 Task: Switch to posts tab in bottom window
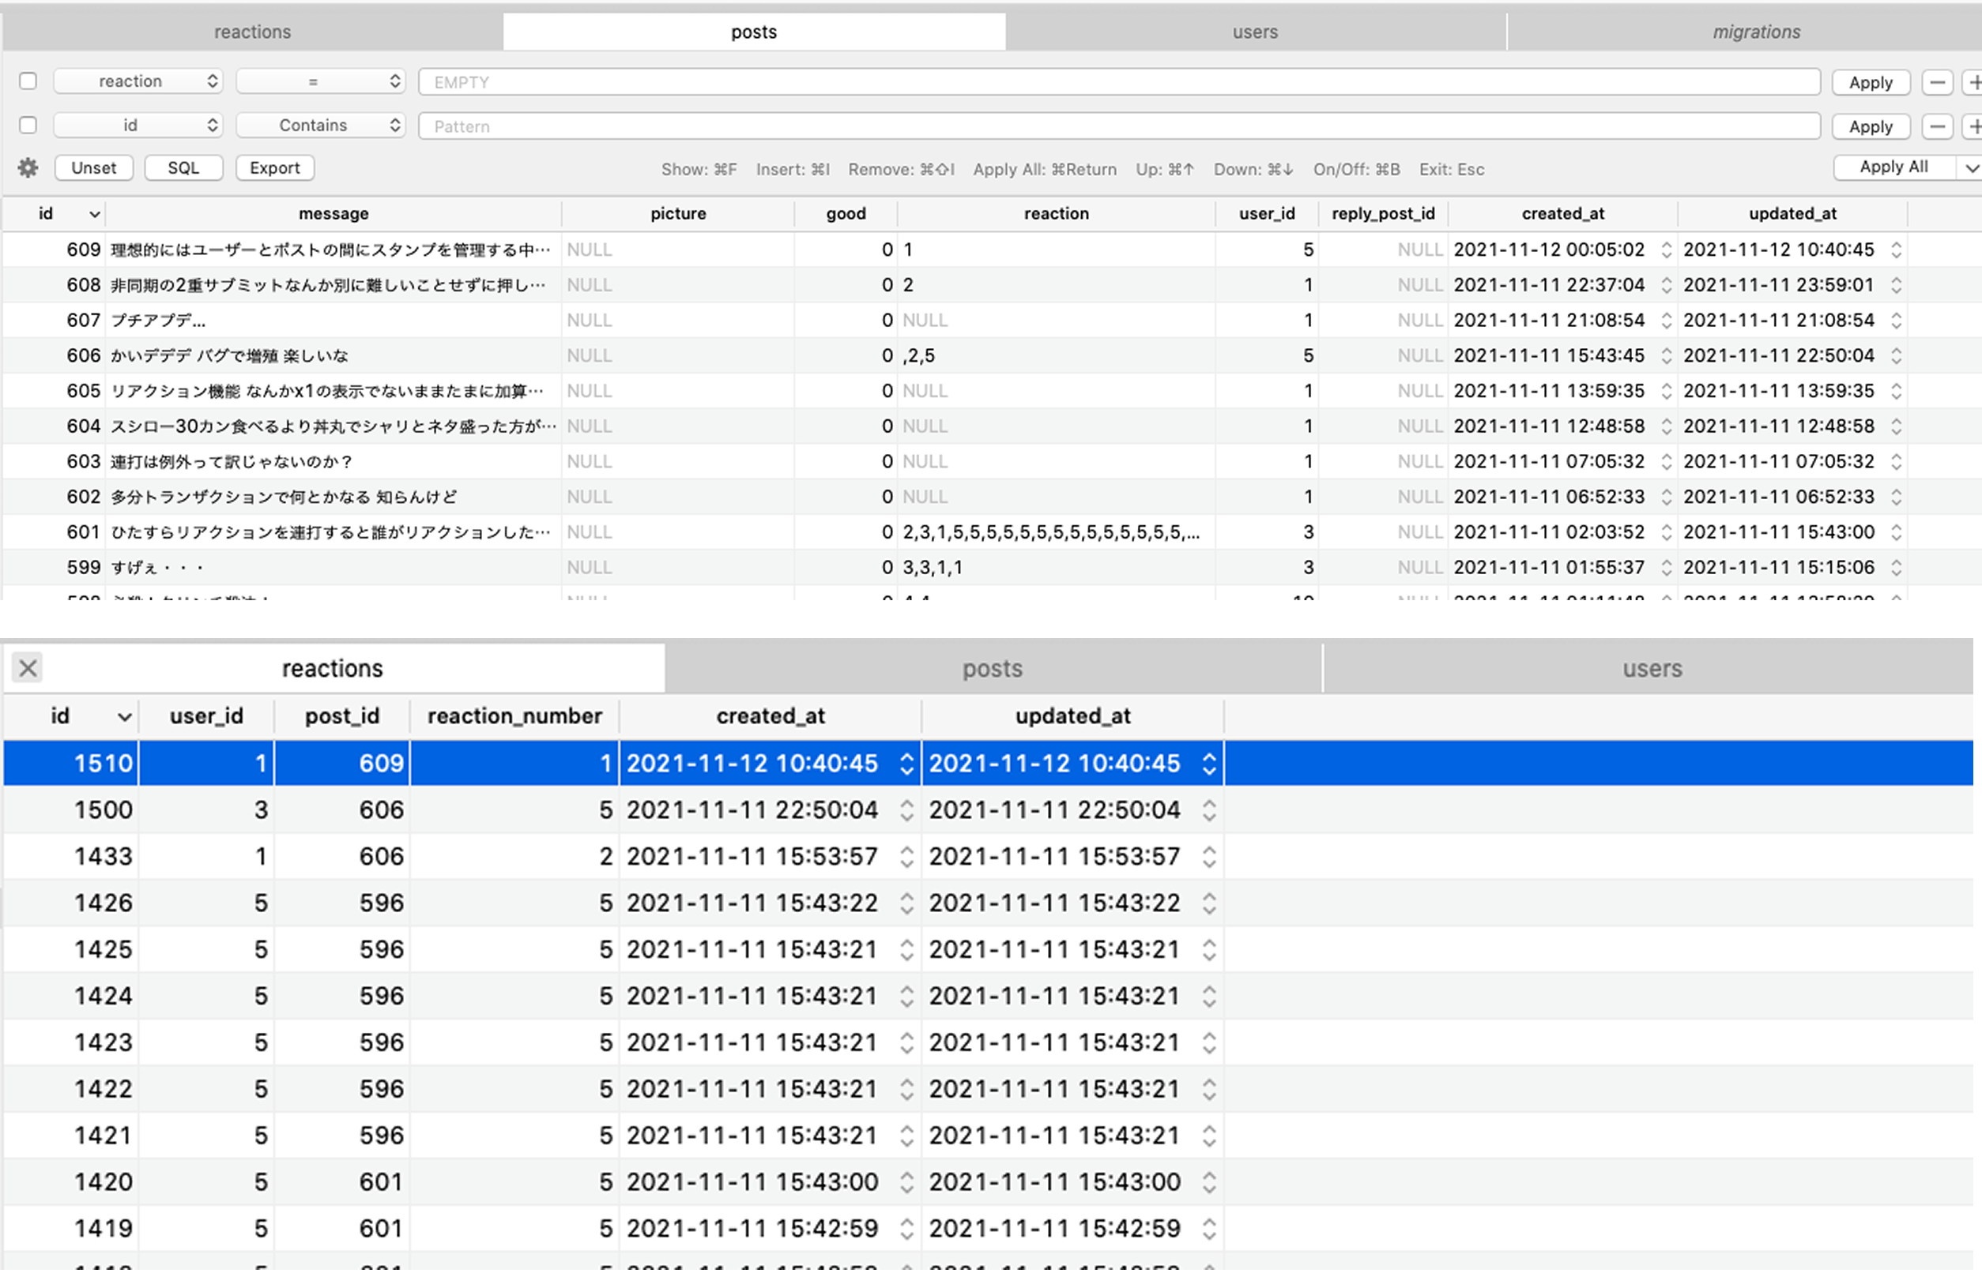[993, 668]
